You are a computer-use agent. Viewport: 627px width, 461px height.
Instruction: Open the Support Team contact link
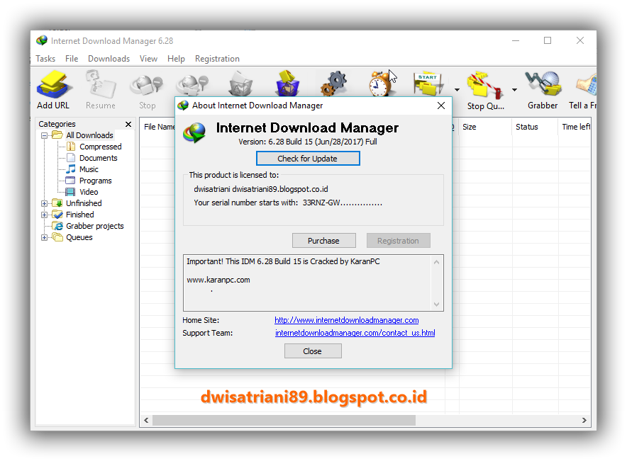355,333
